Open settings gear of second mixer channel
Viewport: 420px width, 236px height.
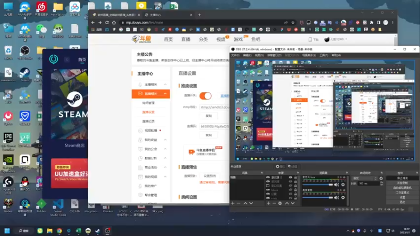coord(343,198)
